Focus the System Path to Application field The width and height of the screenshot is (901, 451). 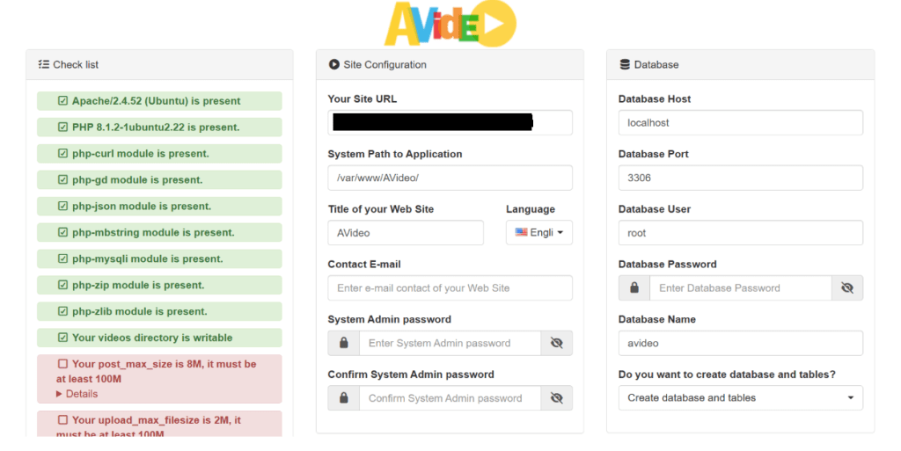pos(450,178)
